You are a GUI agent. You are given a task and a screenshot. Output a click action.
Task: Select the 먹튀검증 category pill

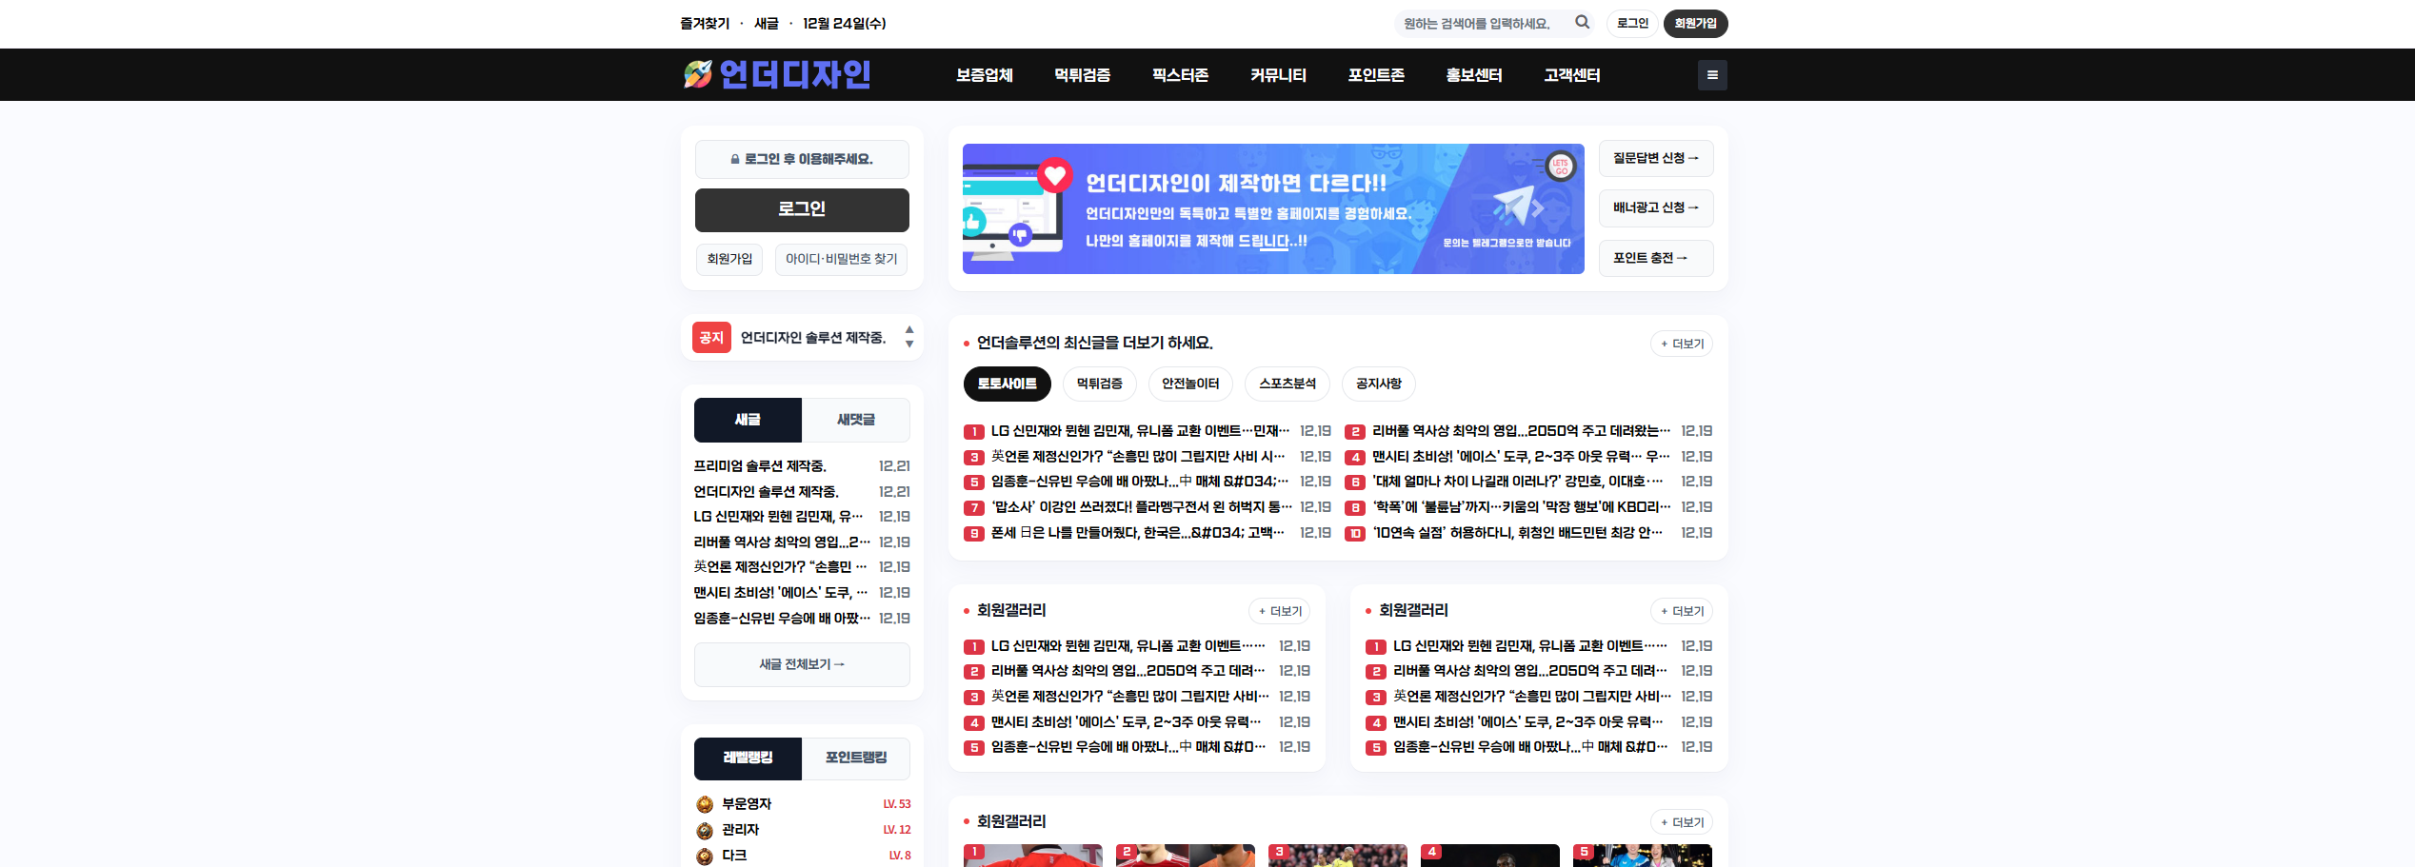coord(1099,384)
